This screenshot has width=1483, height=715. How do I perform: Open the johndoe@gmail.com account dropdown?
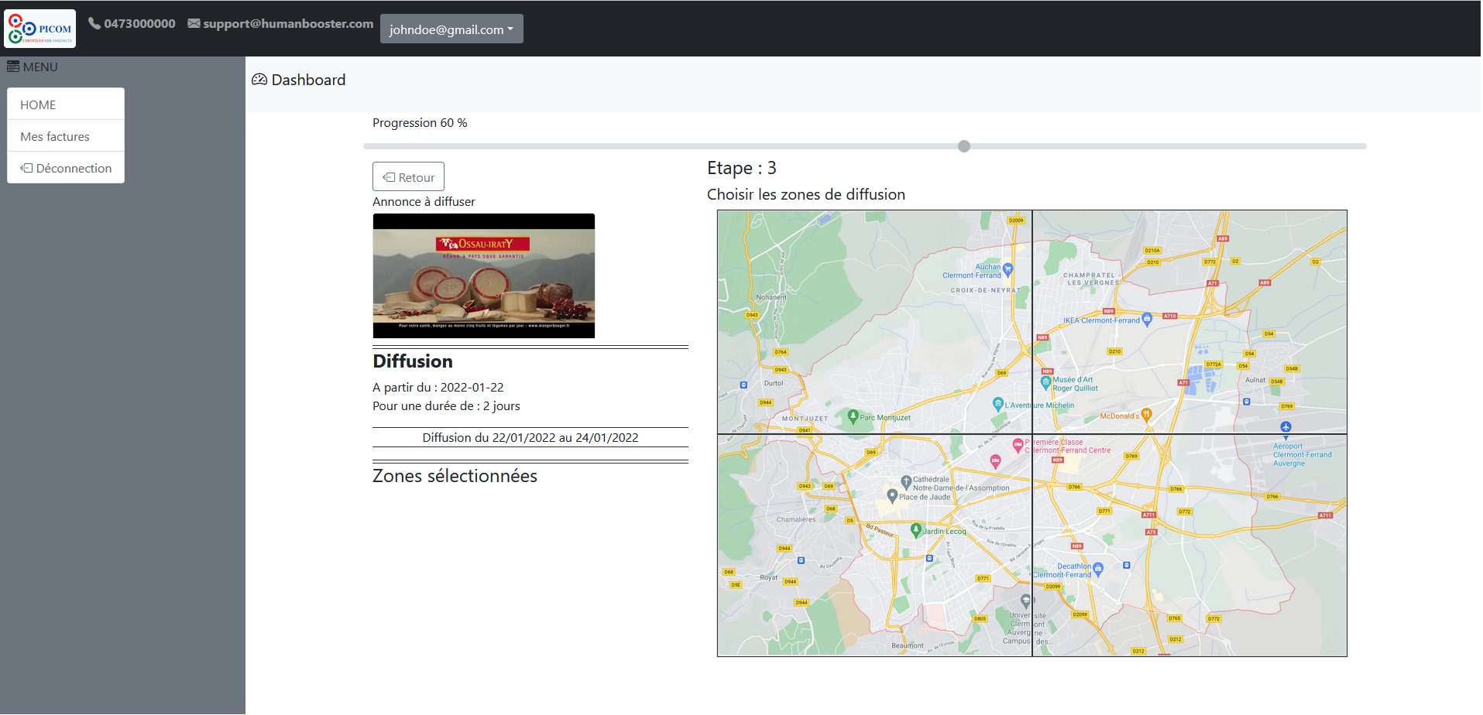point(451,29)
